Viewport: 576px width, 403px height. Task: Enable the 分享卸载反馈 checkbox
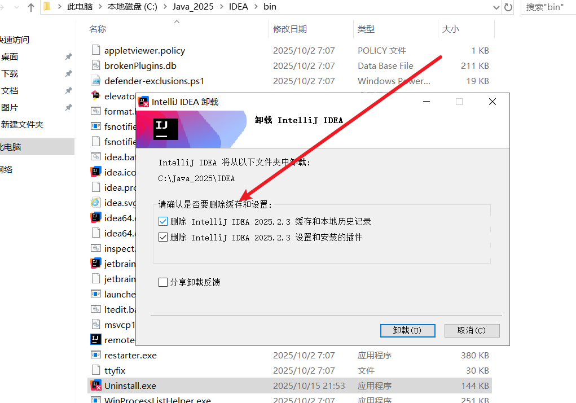[x=164, y=282]
